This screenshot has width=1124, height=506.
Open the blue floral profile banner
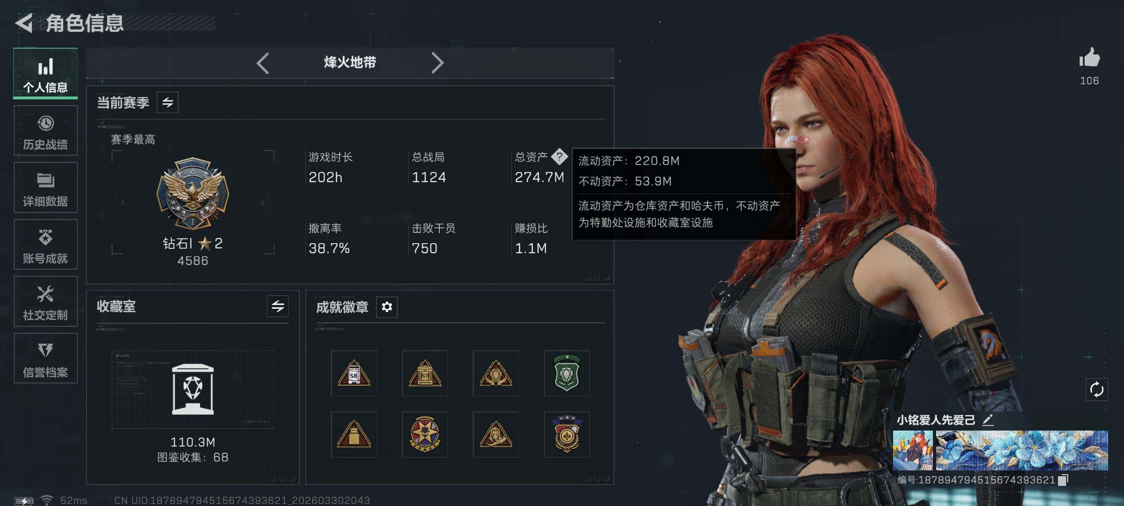point(1021,450)
